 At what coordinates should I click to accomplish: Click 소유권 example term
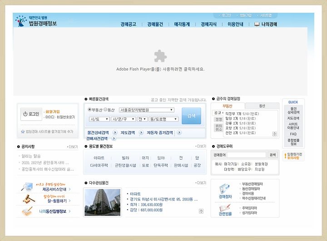coord(246,164)
